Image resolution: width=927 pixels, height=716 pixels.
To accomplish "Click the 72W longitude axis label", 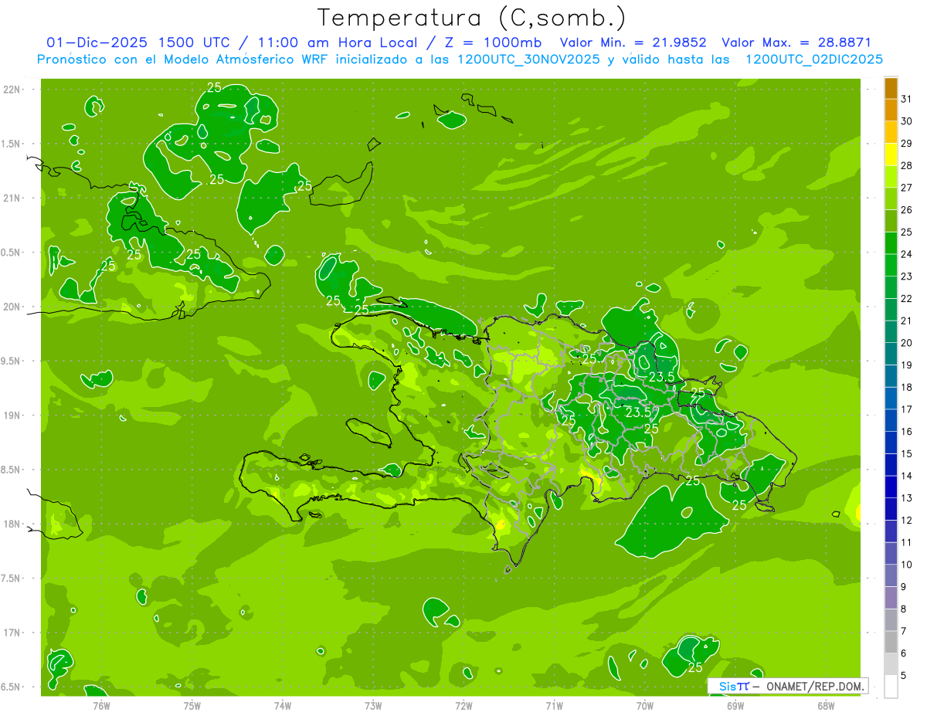I will [463, 706].
